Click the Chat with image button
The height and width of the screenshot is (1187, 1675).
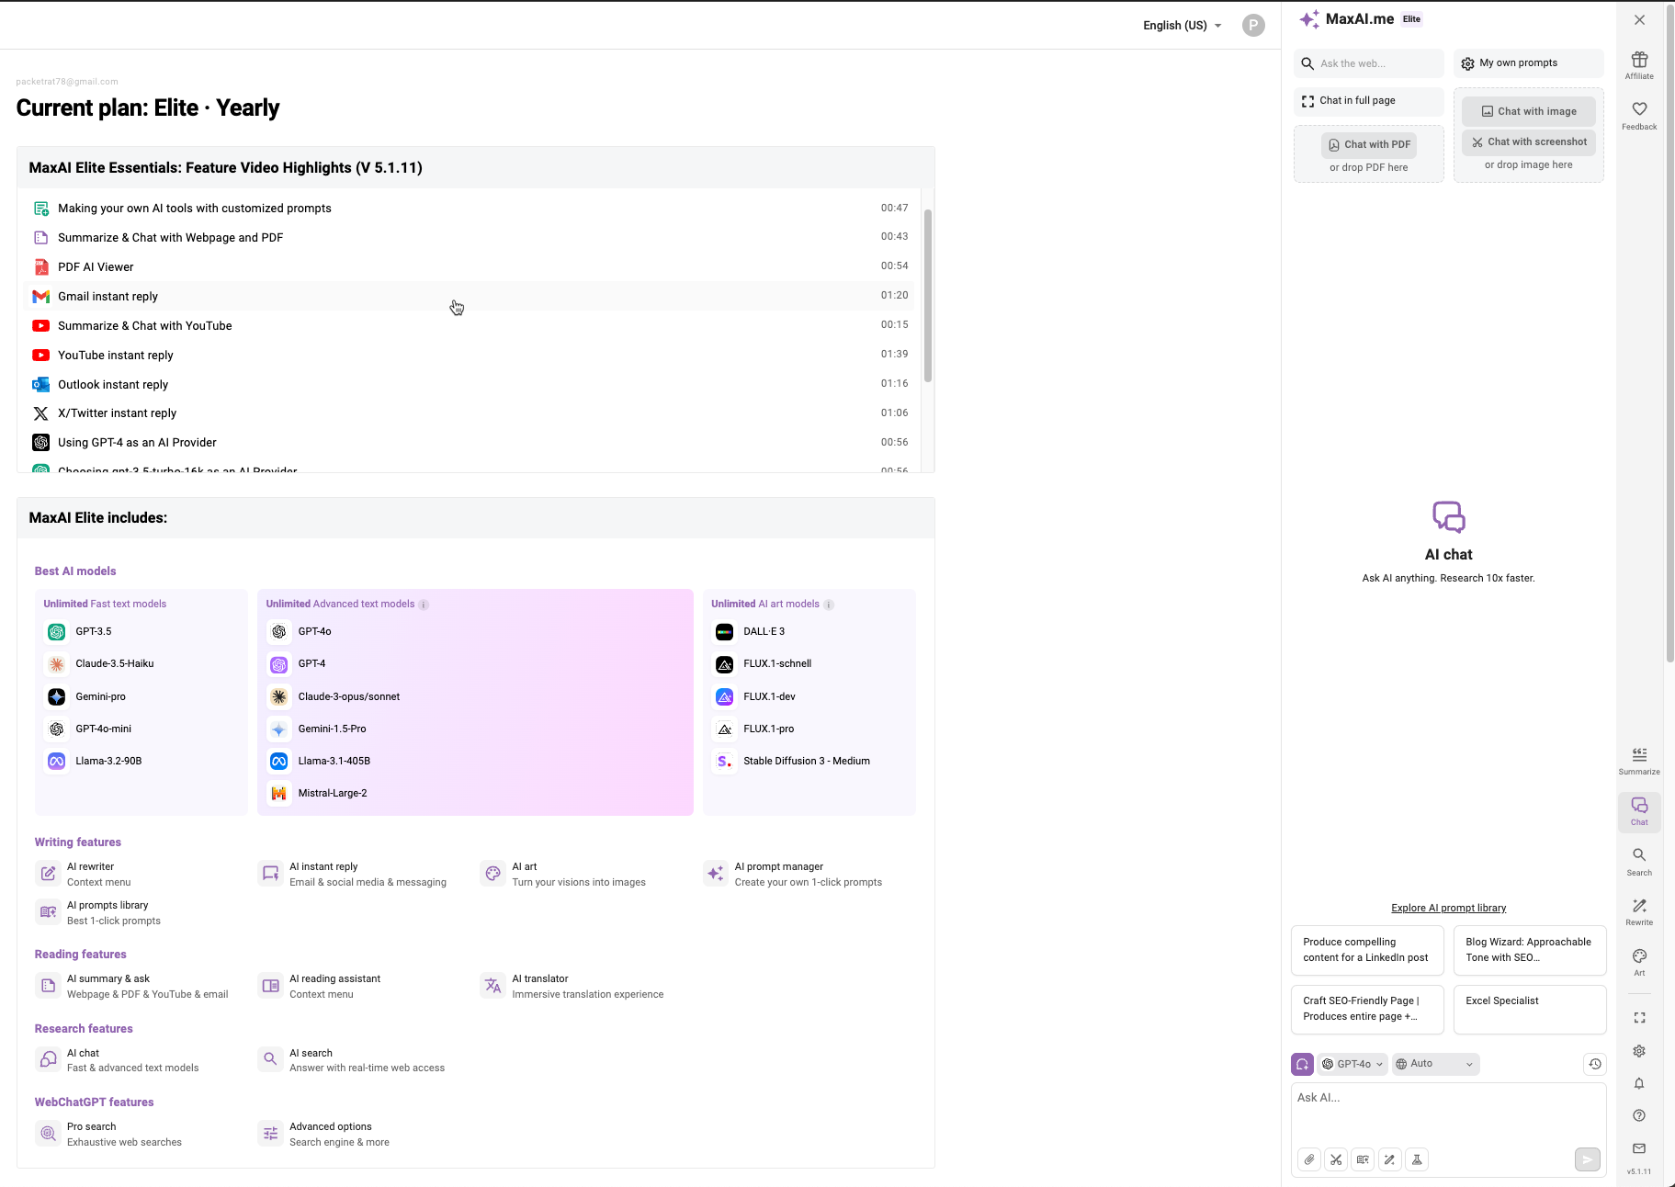click(x=1529, y=111)
